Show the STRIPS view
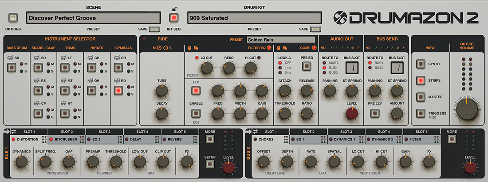Screen dimensions: 488x182 tap(421, 80)
